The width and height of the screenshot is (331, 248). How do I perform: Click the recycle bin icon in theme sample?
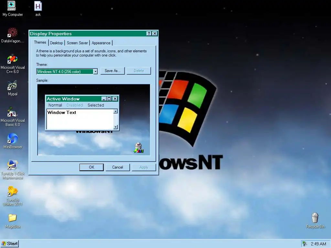(x=138, y=148)
